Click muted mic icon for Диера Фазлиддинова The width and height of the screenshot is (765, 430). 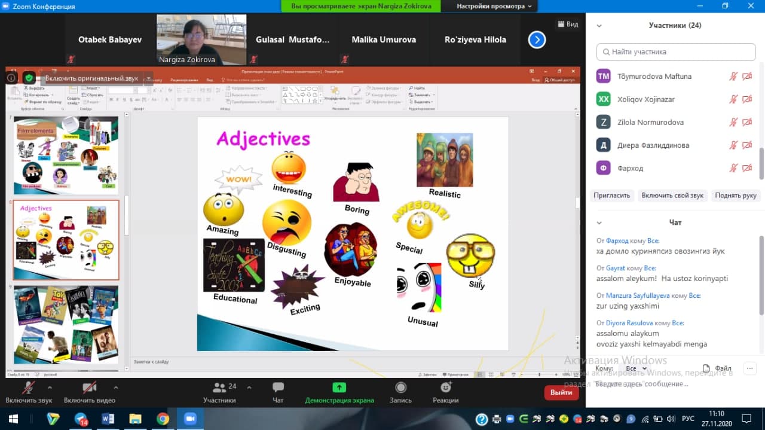(733, 145)
